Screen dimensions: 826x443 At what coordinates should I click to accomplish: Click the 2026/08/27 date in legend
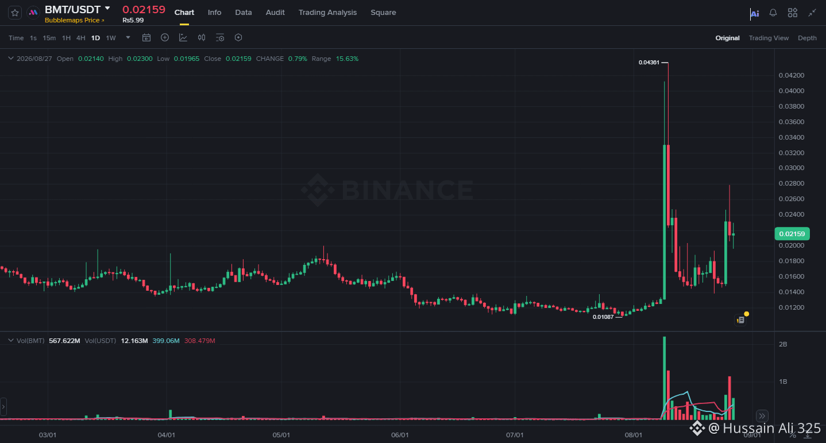coord(34,59)
